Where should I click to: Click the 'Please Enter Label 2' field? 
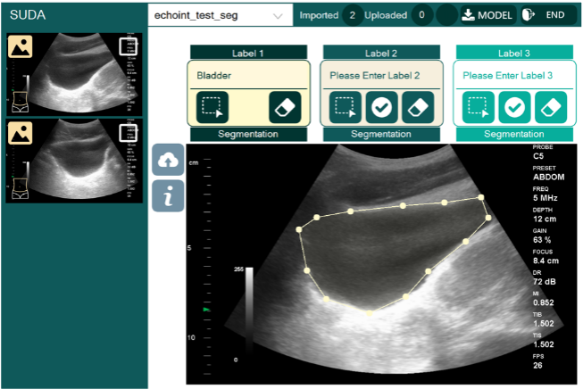point(381,76)
